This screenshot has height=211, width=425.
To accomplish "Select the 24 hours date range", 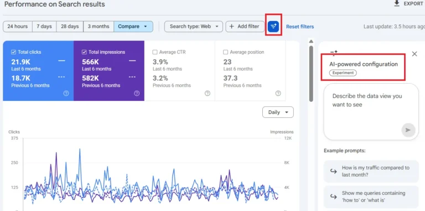I will pos(18,27).
